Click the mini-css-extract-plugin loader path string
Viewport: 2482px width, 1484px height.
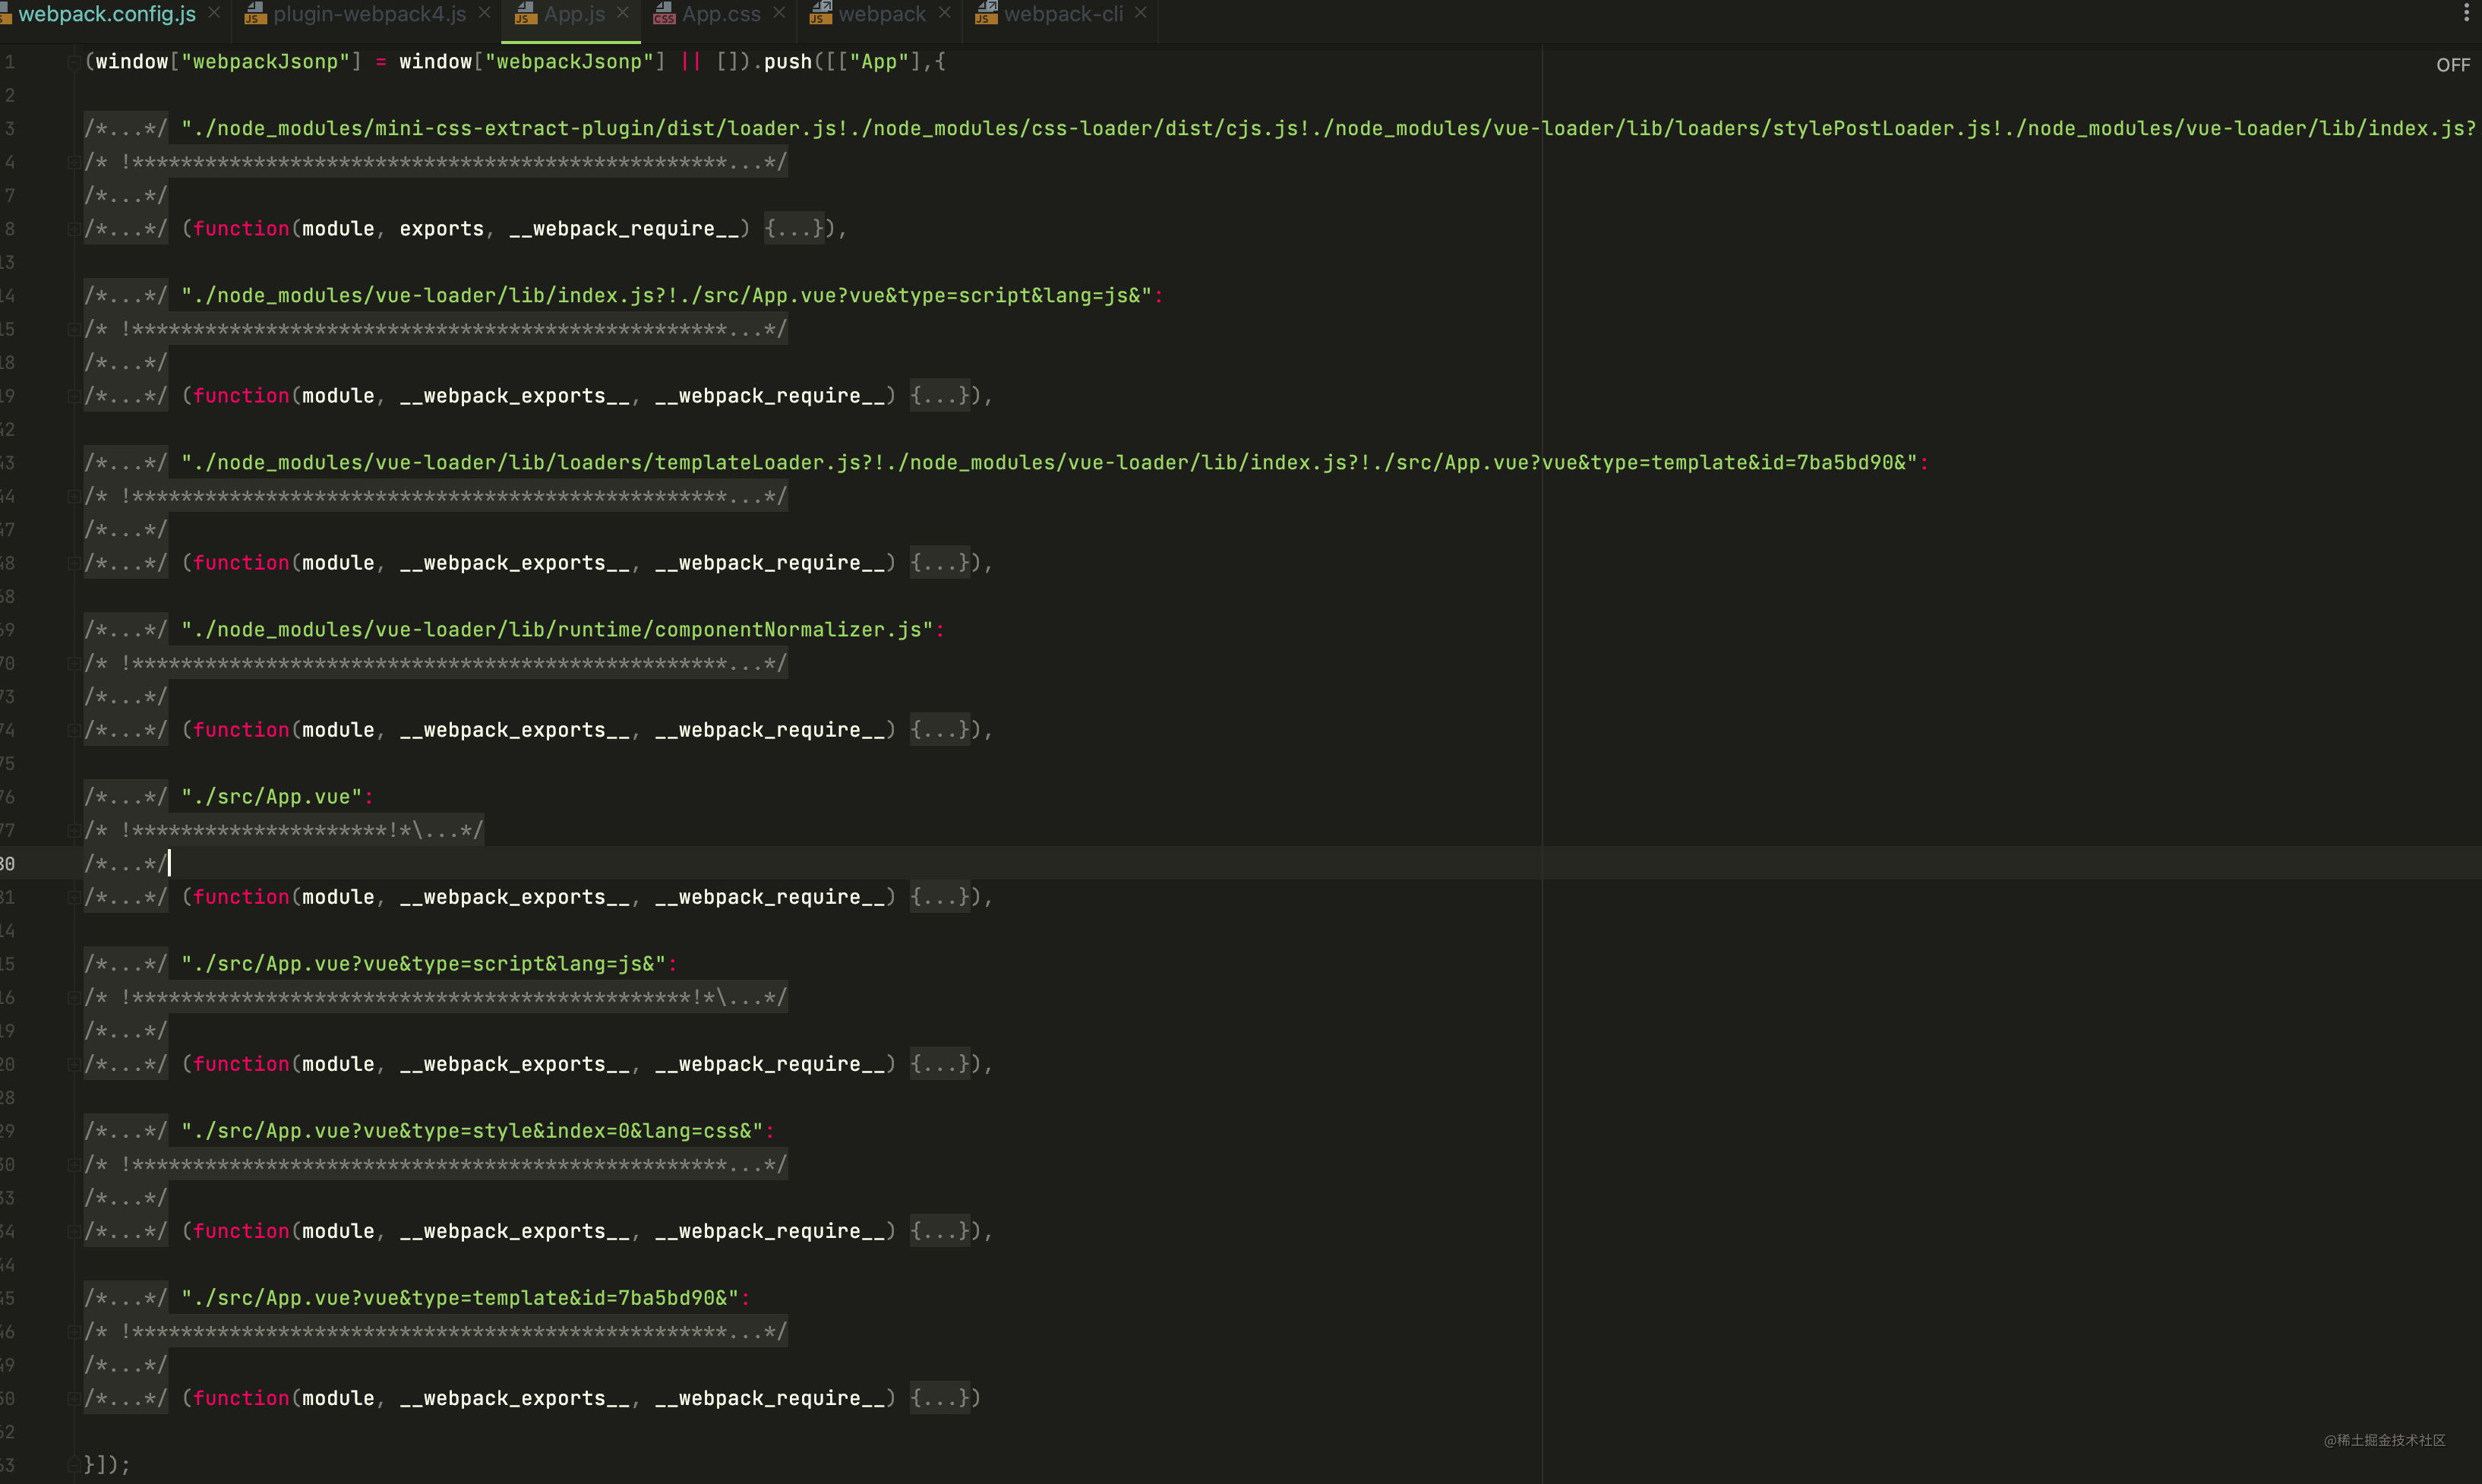click(1330, 128)
